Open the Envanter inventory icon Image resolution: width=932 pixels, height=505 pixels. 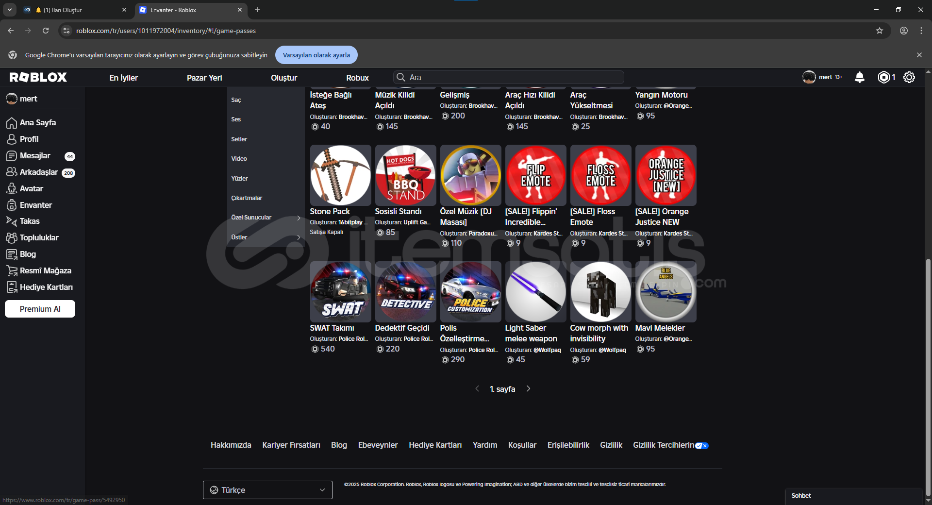click(12, 205)
